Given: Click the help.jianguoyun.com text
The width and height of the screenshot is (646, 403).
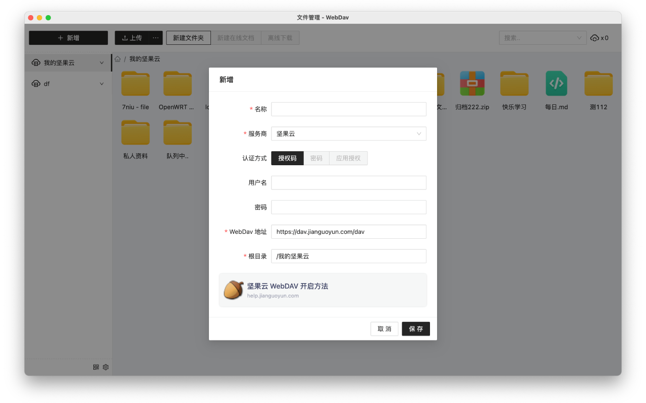Looking at the screenshot, I should tap(273, 296).
